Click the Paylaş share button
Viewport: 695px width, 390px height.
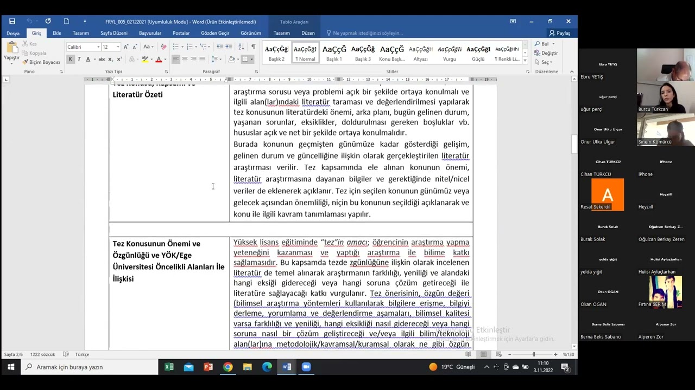[560, 33]
